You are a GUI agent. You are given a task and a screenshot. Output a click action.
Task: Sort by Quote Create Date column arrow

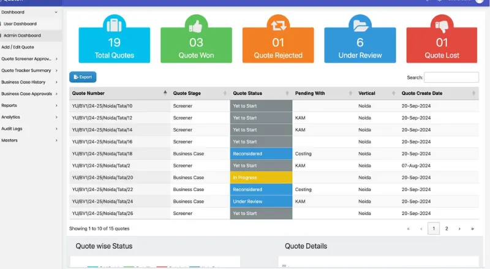click(473, 93)
